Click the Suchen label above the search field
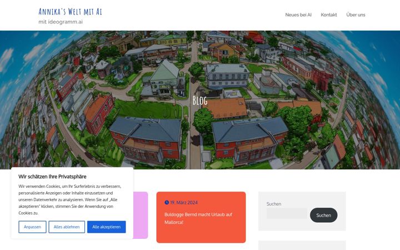The width and height of the screenshot is (400, 250). coord(274,204)
